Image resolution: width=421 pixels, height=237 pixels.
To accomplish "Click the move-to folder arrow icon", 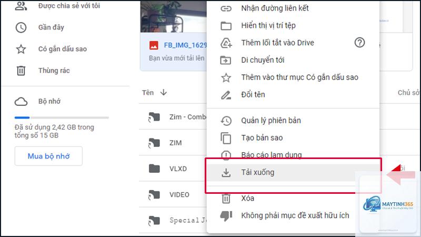I will point(226,60).
